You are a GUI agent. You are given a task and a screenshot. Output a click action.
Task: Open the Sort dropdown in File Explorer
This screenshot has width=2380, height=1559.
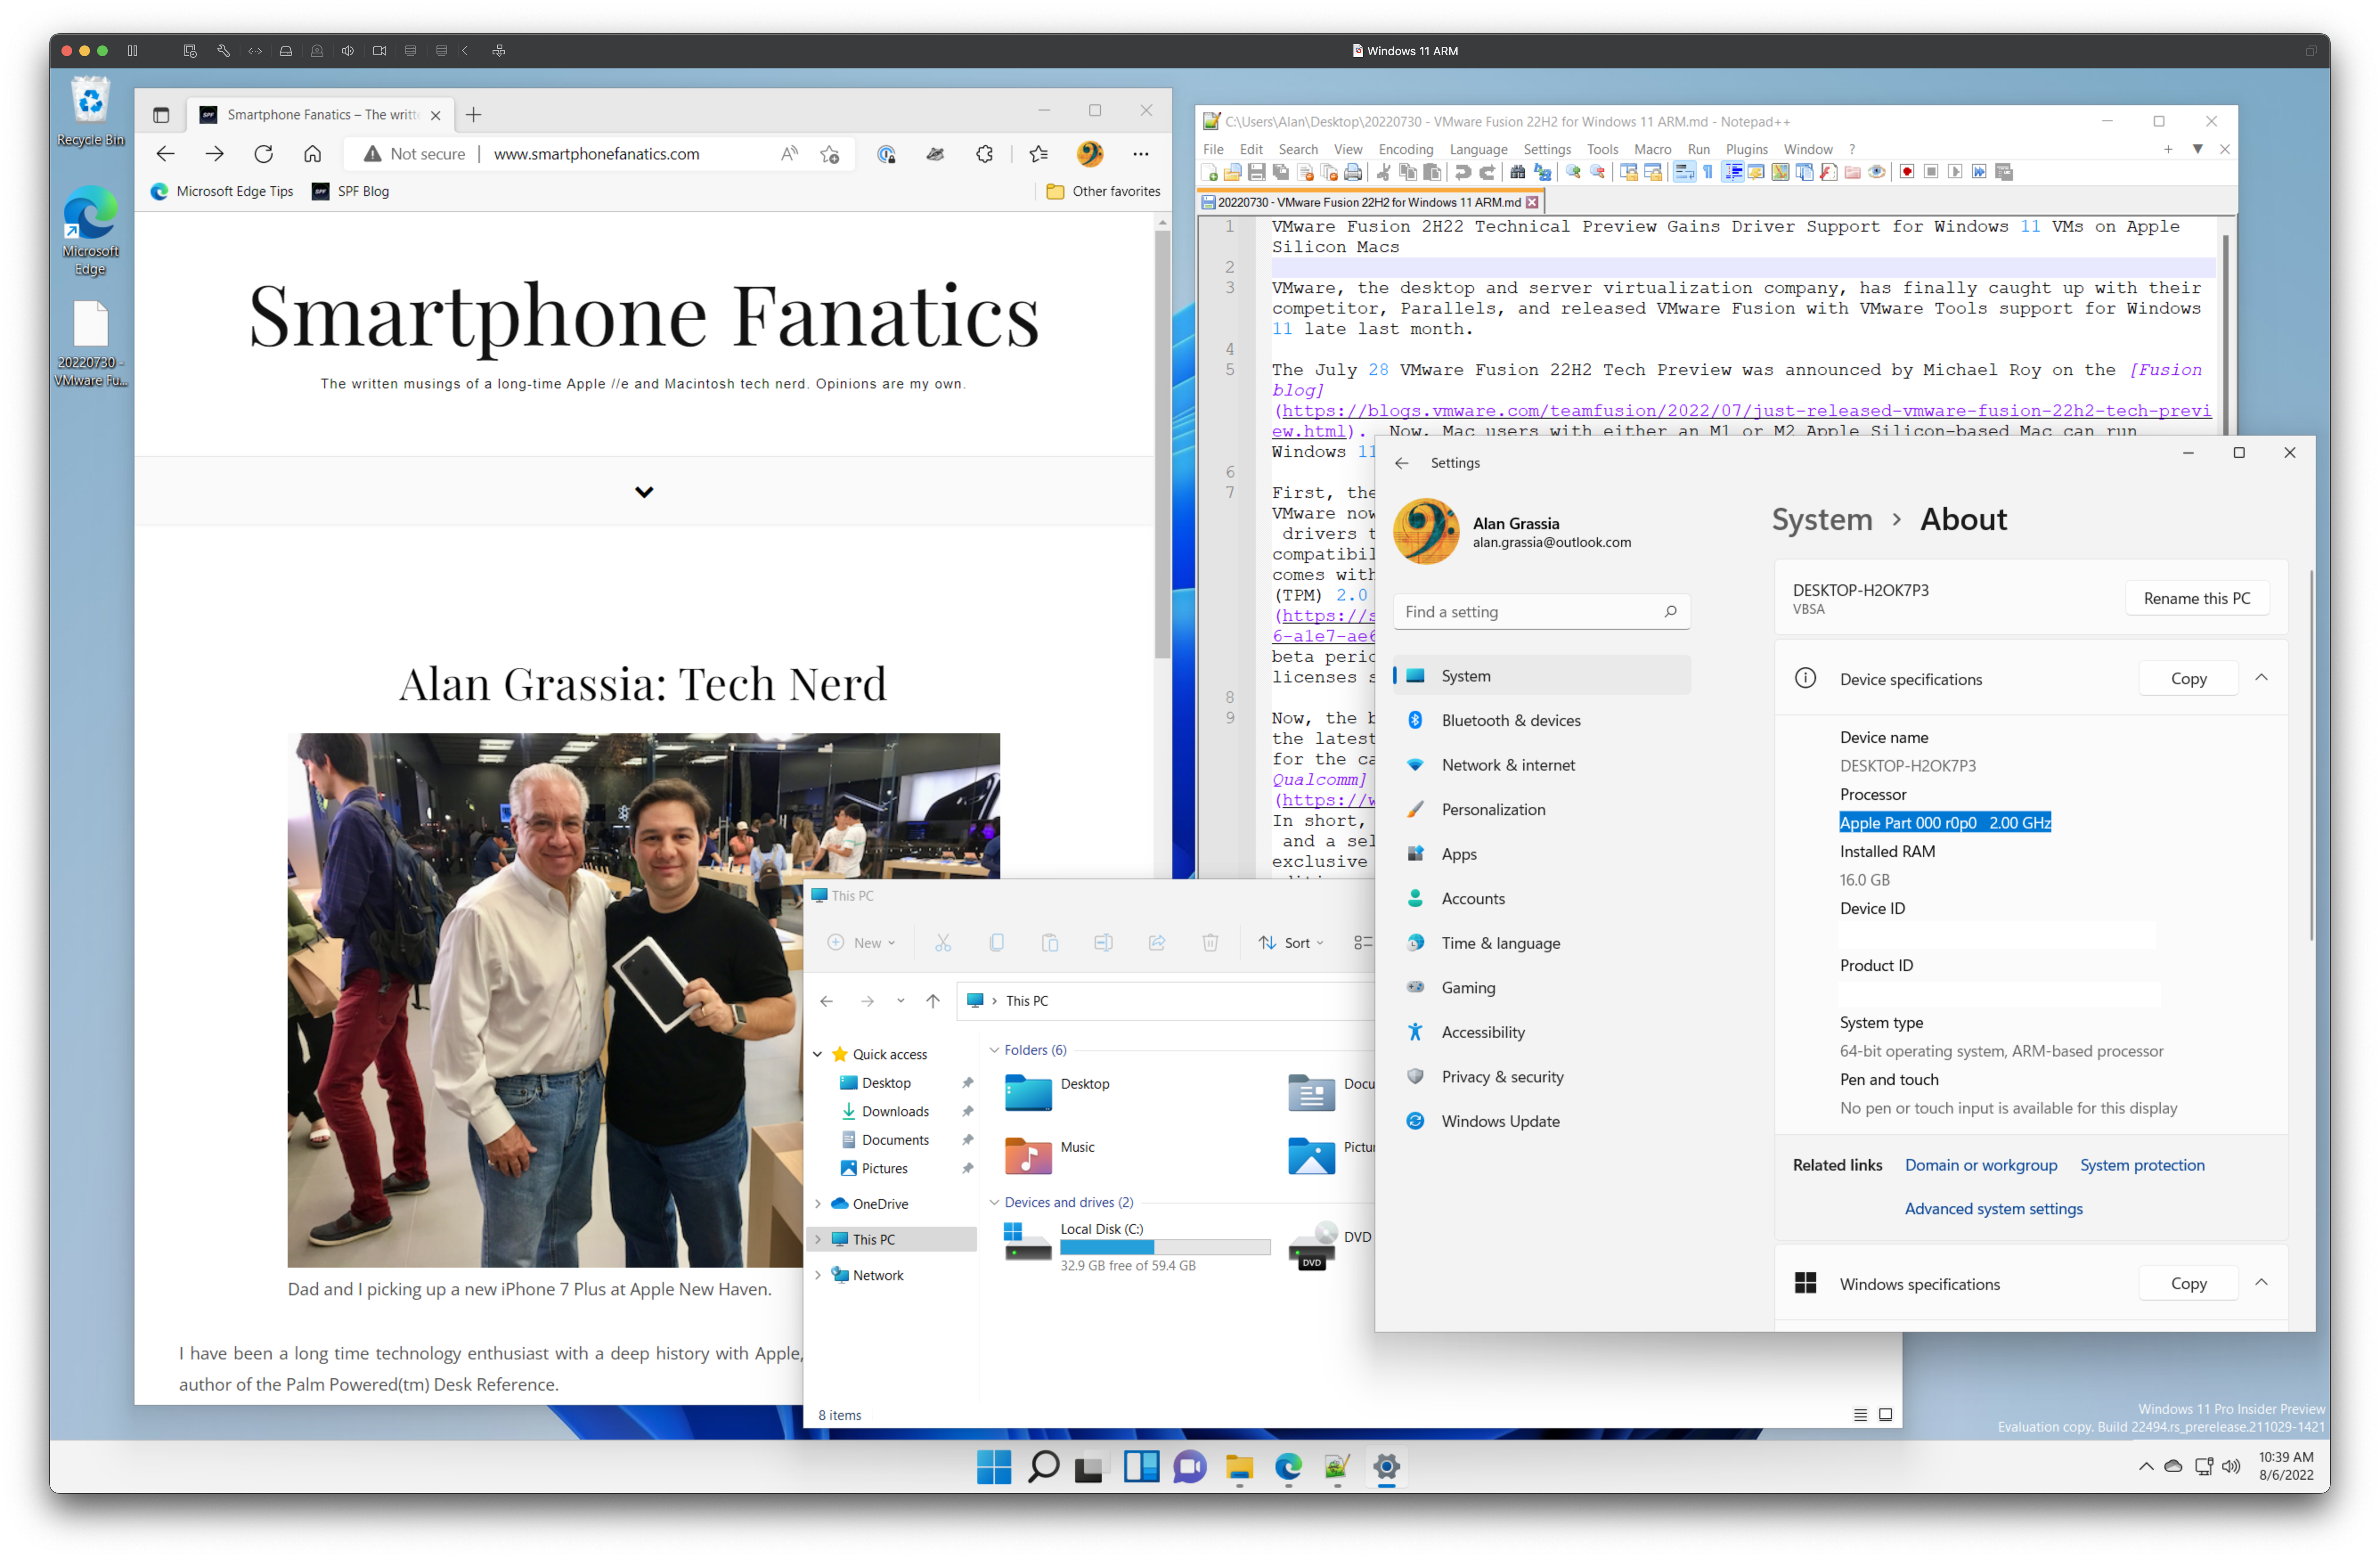(1291, 943)
